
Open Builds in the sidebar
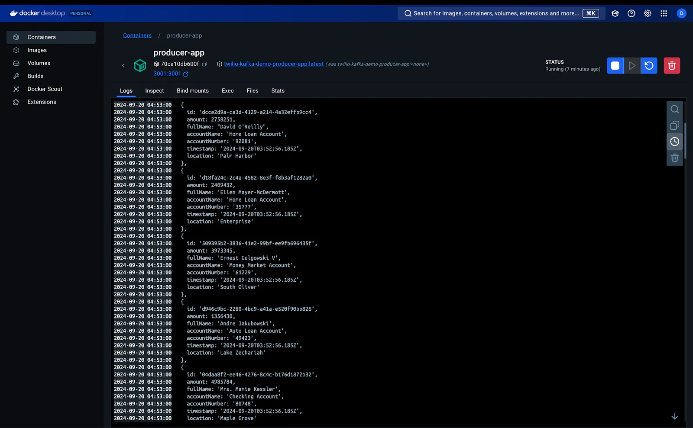pyautogui.click(x=51, y=76)
